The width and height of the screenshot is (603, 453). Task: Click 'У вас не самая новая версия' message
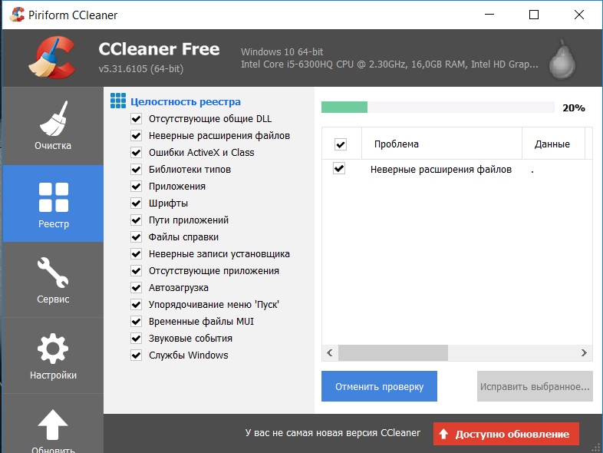click(x=333, y=433)
